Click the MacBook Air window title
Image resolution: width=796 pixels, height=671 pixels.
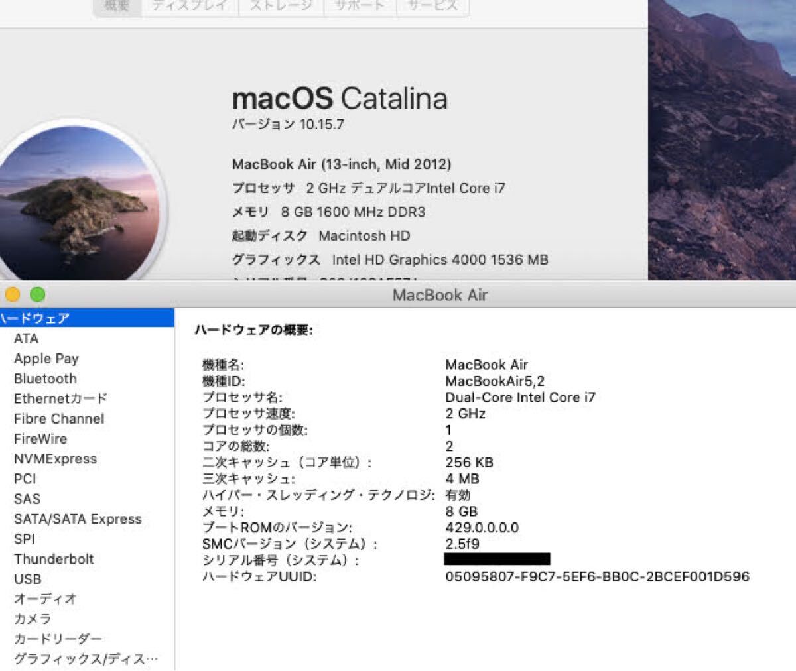pyautogui.click(x=440, y=295)
